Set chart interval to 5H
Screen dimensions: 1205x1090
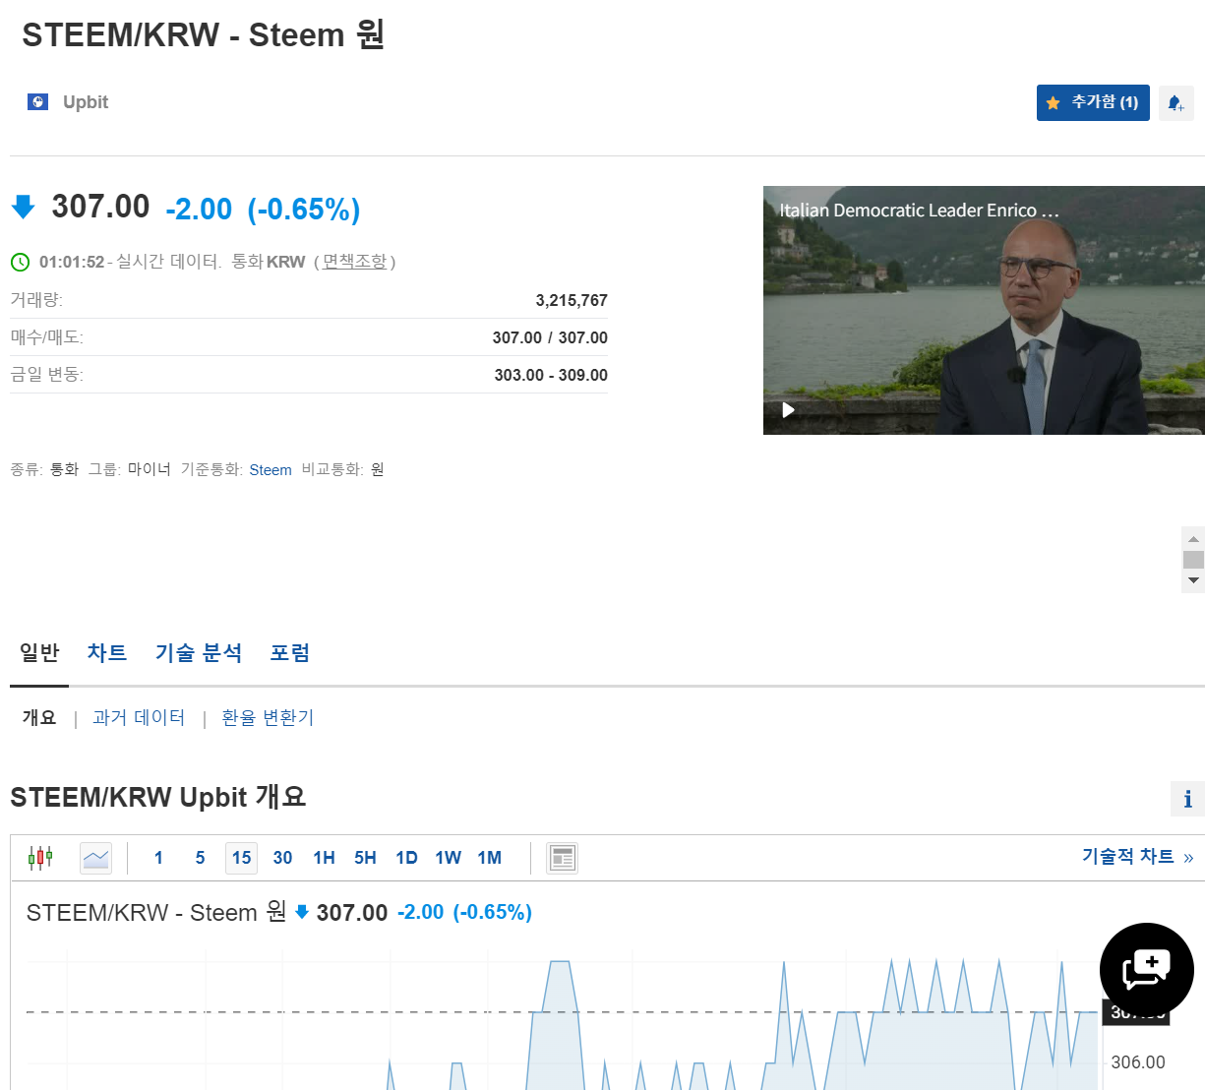point(365,858)
